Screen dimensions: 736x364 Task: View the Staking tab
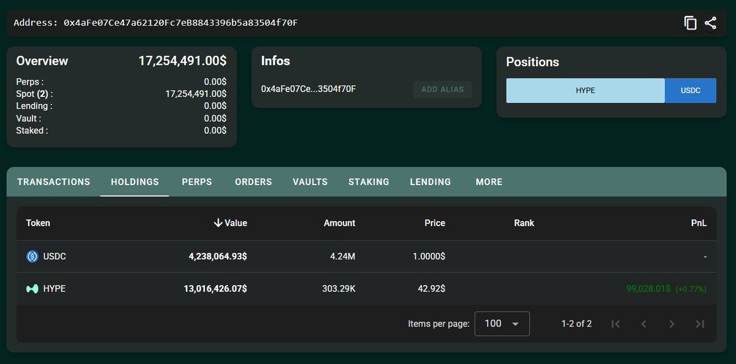(369, 182)
